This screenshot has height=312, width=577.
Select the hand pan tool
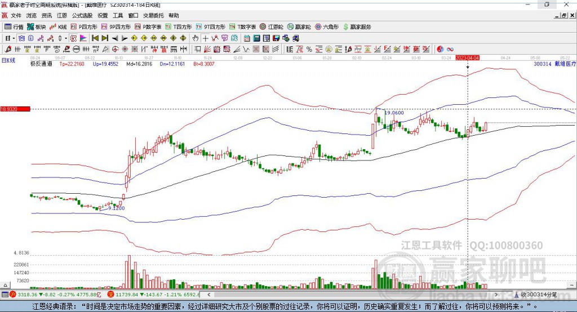coord(196,38)
